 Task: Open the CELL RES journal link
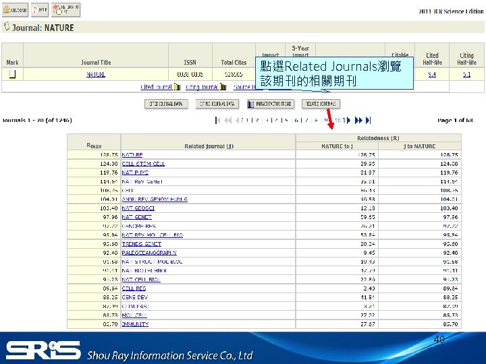point(134,289)
